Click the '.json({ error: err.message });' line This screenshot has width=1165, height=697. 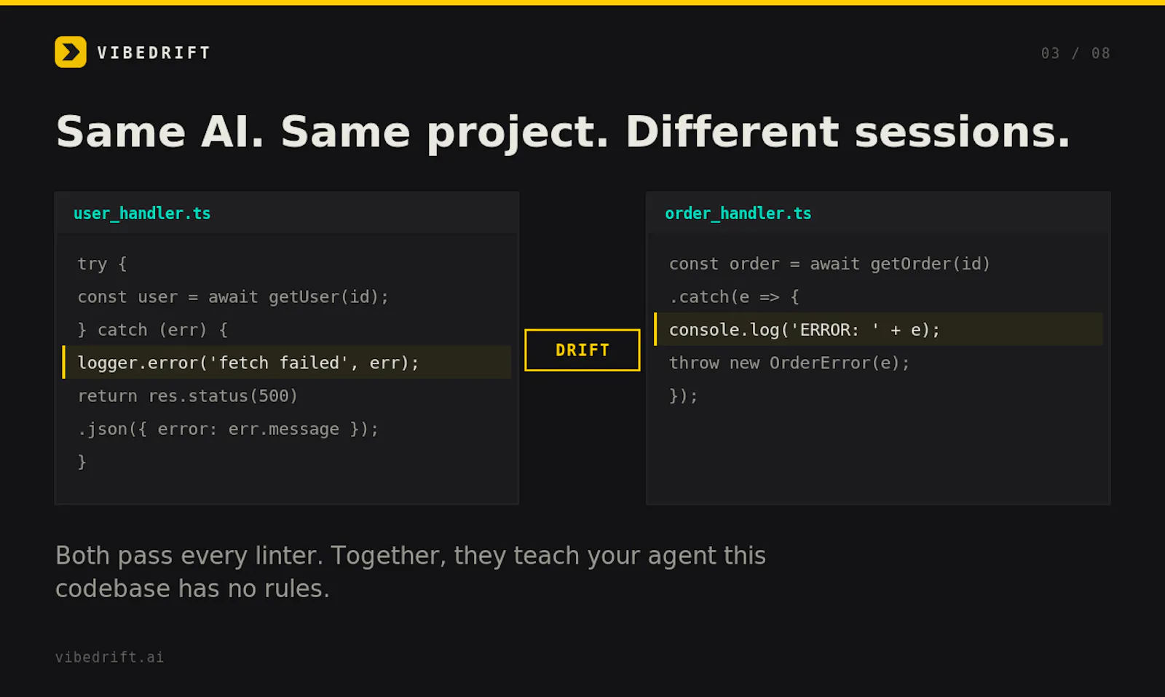click(228, 429)
